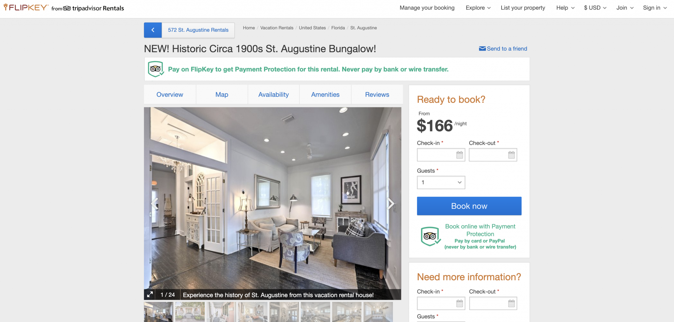Click the Send to a friend envelope icon
This screenshot has height=322, width=674.
[x=482, y=49]
